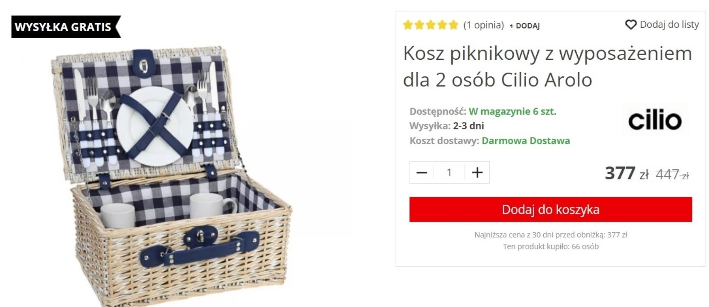Click the Darmowa Dostawa text
Screen dimensions: 709x307
pyautogui.click(x=526, y=141)
